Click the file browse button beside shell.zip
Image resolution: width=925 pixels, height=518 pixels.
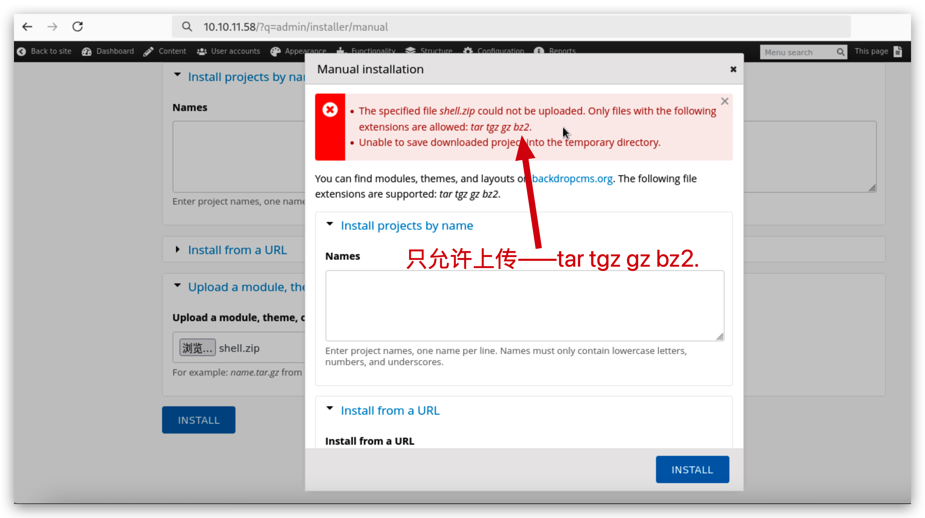point(197,348)
